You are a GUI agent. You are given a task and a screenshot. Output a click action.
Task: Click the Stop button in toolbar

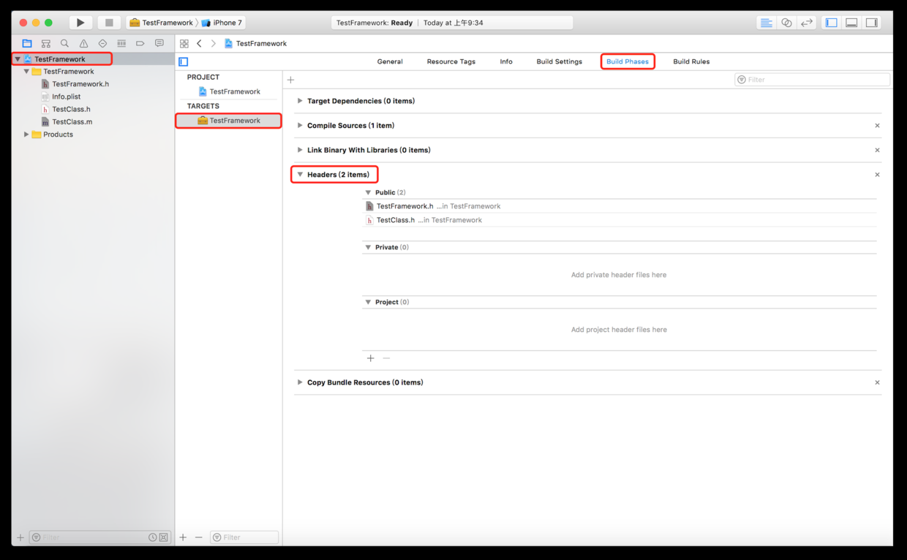point(108,23)
